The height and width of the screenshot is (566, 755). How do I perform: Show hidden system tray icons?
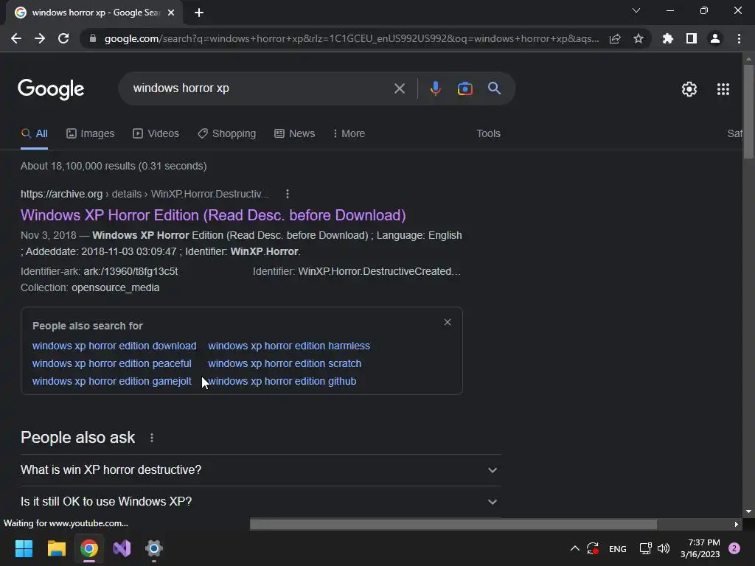(574, 548)
